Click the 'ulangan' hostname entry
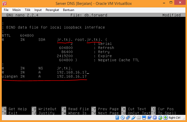Image resolution: width=187 pixels, height=122 pixels. [10, 77]
